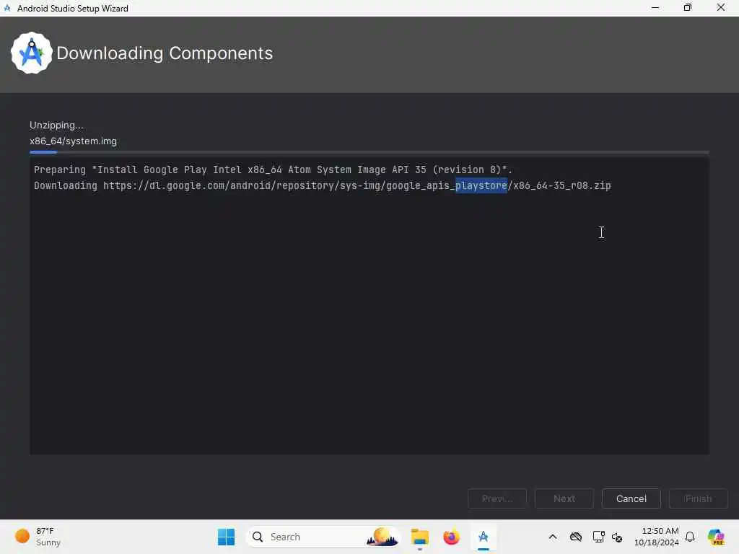Click the Android Studio title bar icon
The height and width of the screenshot is (554, 739).
point(7,8)
